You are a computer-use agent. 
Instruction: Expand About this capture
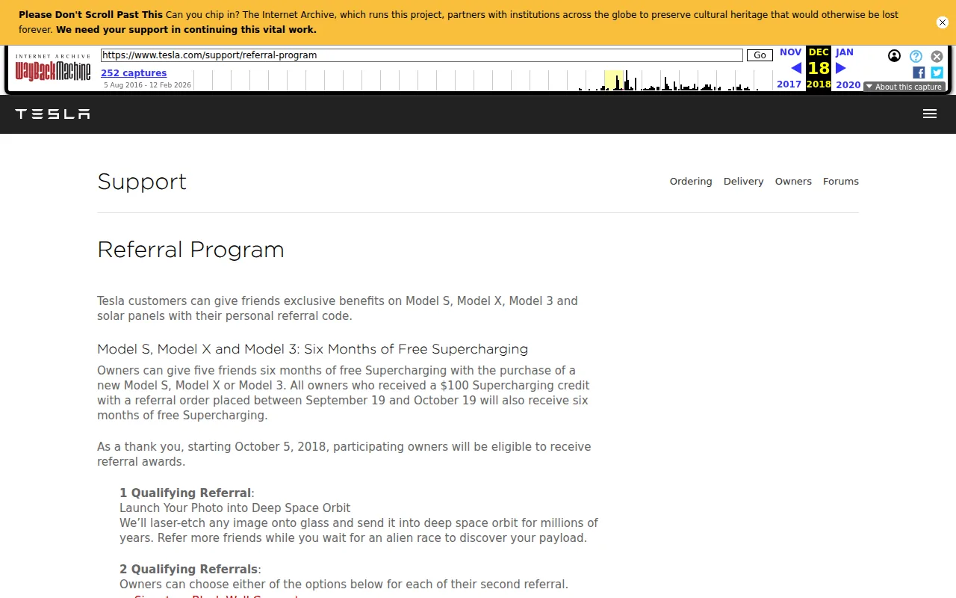904,87
